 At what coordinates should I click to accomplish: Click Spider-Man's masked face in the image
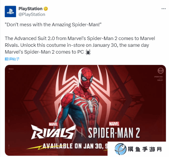point(87,78)
